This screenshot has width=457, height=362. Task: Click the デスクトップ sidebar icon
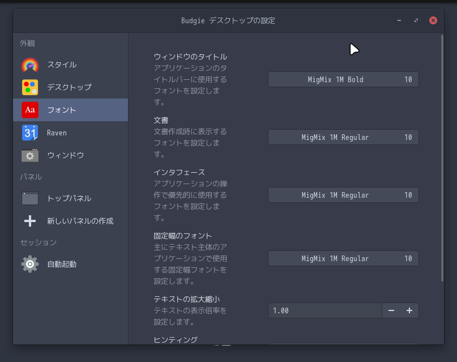pyautogui.click(x=30, y=87)
